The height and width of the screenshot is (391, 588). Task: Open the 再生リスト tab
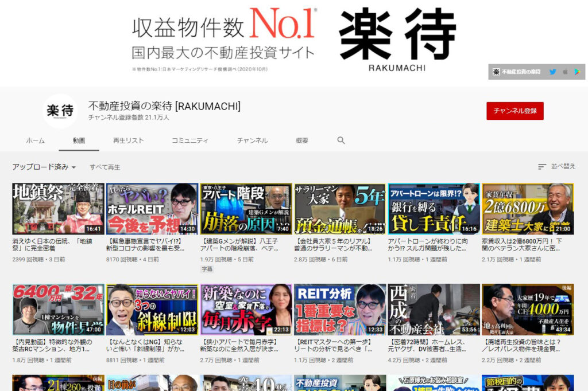pos(128,140)
